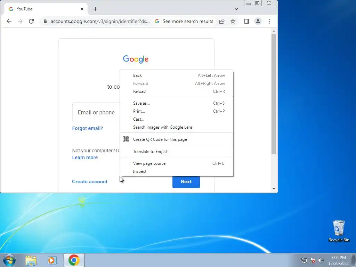This screenshot has height=267, width=356.
Task: Click the QR code icon in context menu
Action: pyautogui.click(x=126, y=139)
